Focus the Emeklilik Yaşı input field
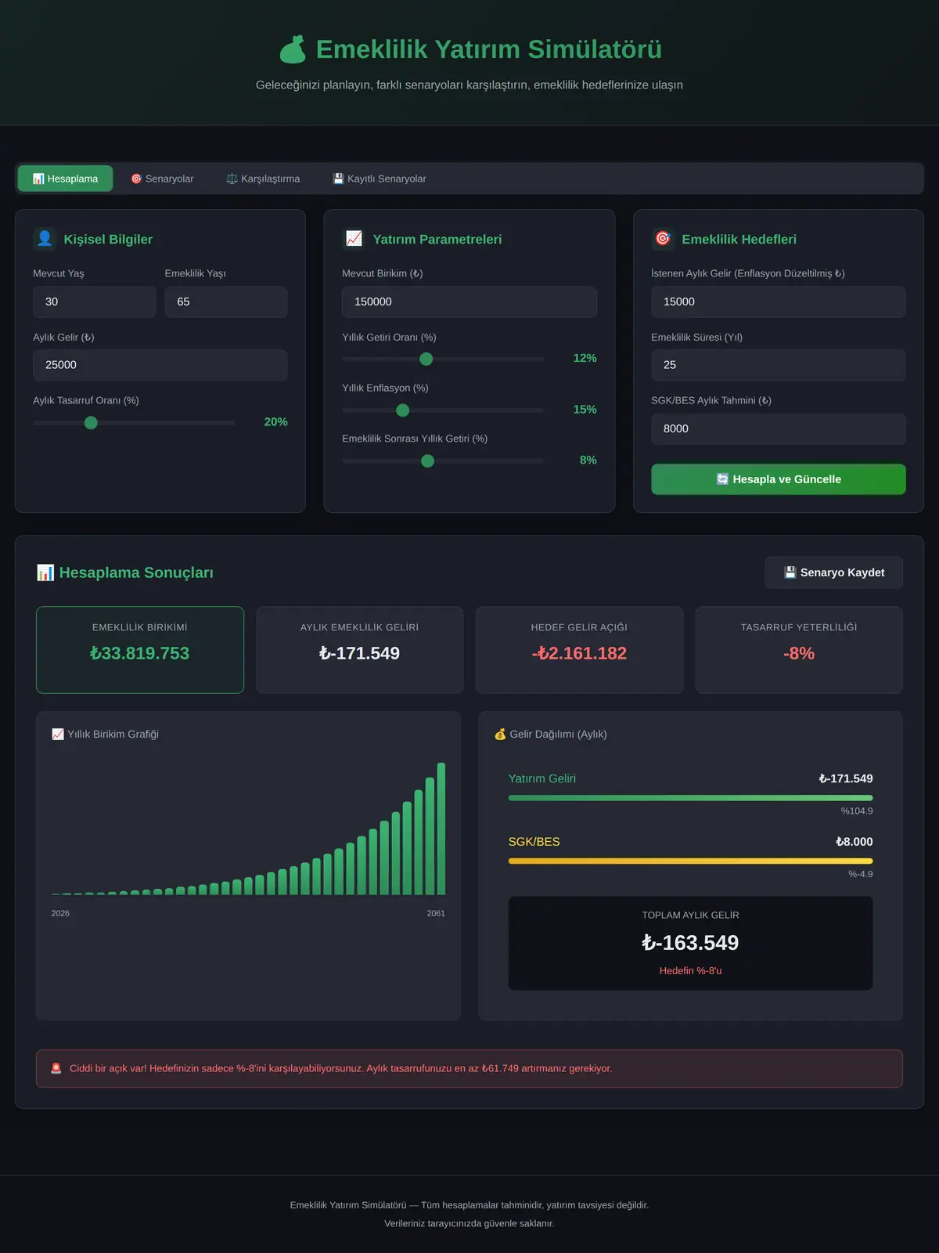939x1253 pixels. [x=226, y=302]
